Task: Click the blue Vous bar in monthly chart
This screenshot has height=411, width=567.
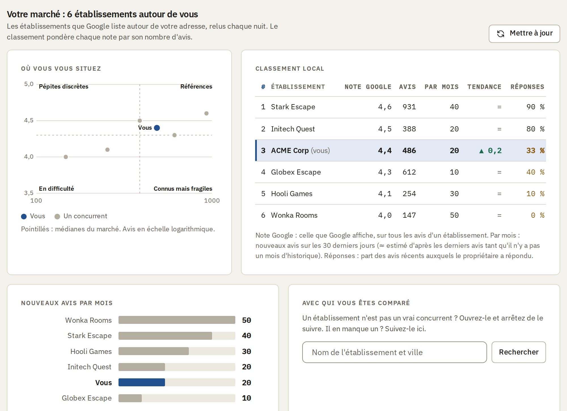Action: pos(142,382)
